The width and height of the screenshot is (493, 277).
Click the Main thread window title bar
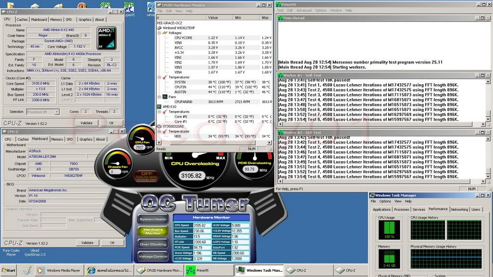(384, 18)
